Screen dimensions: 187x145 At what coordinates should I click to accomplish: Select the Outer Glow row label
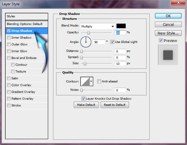click(19, 44)
